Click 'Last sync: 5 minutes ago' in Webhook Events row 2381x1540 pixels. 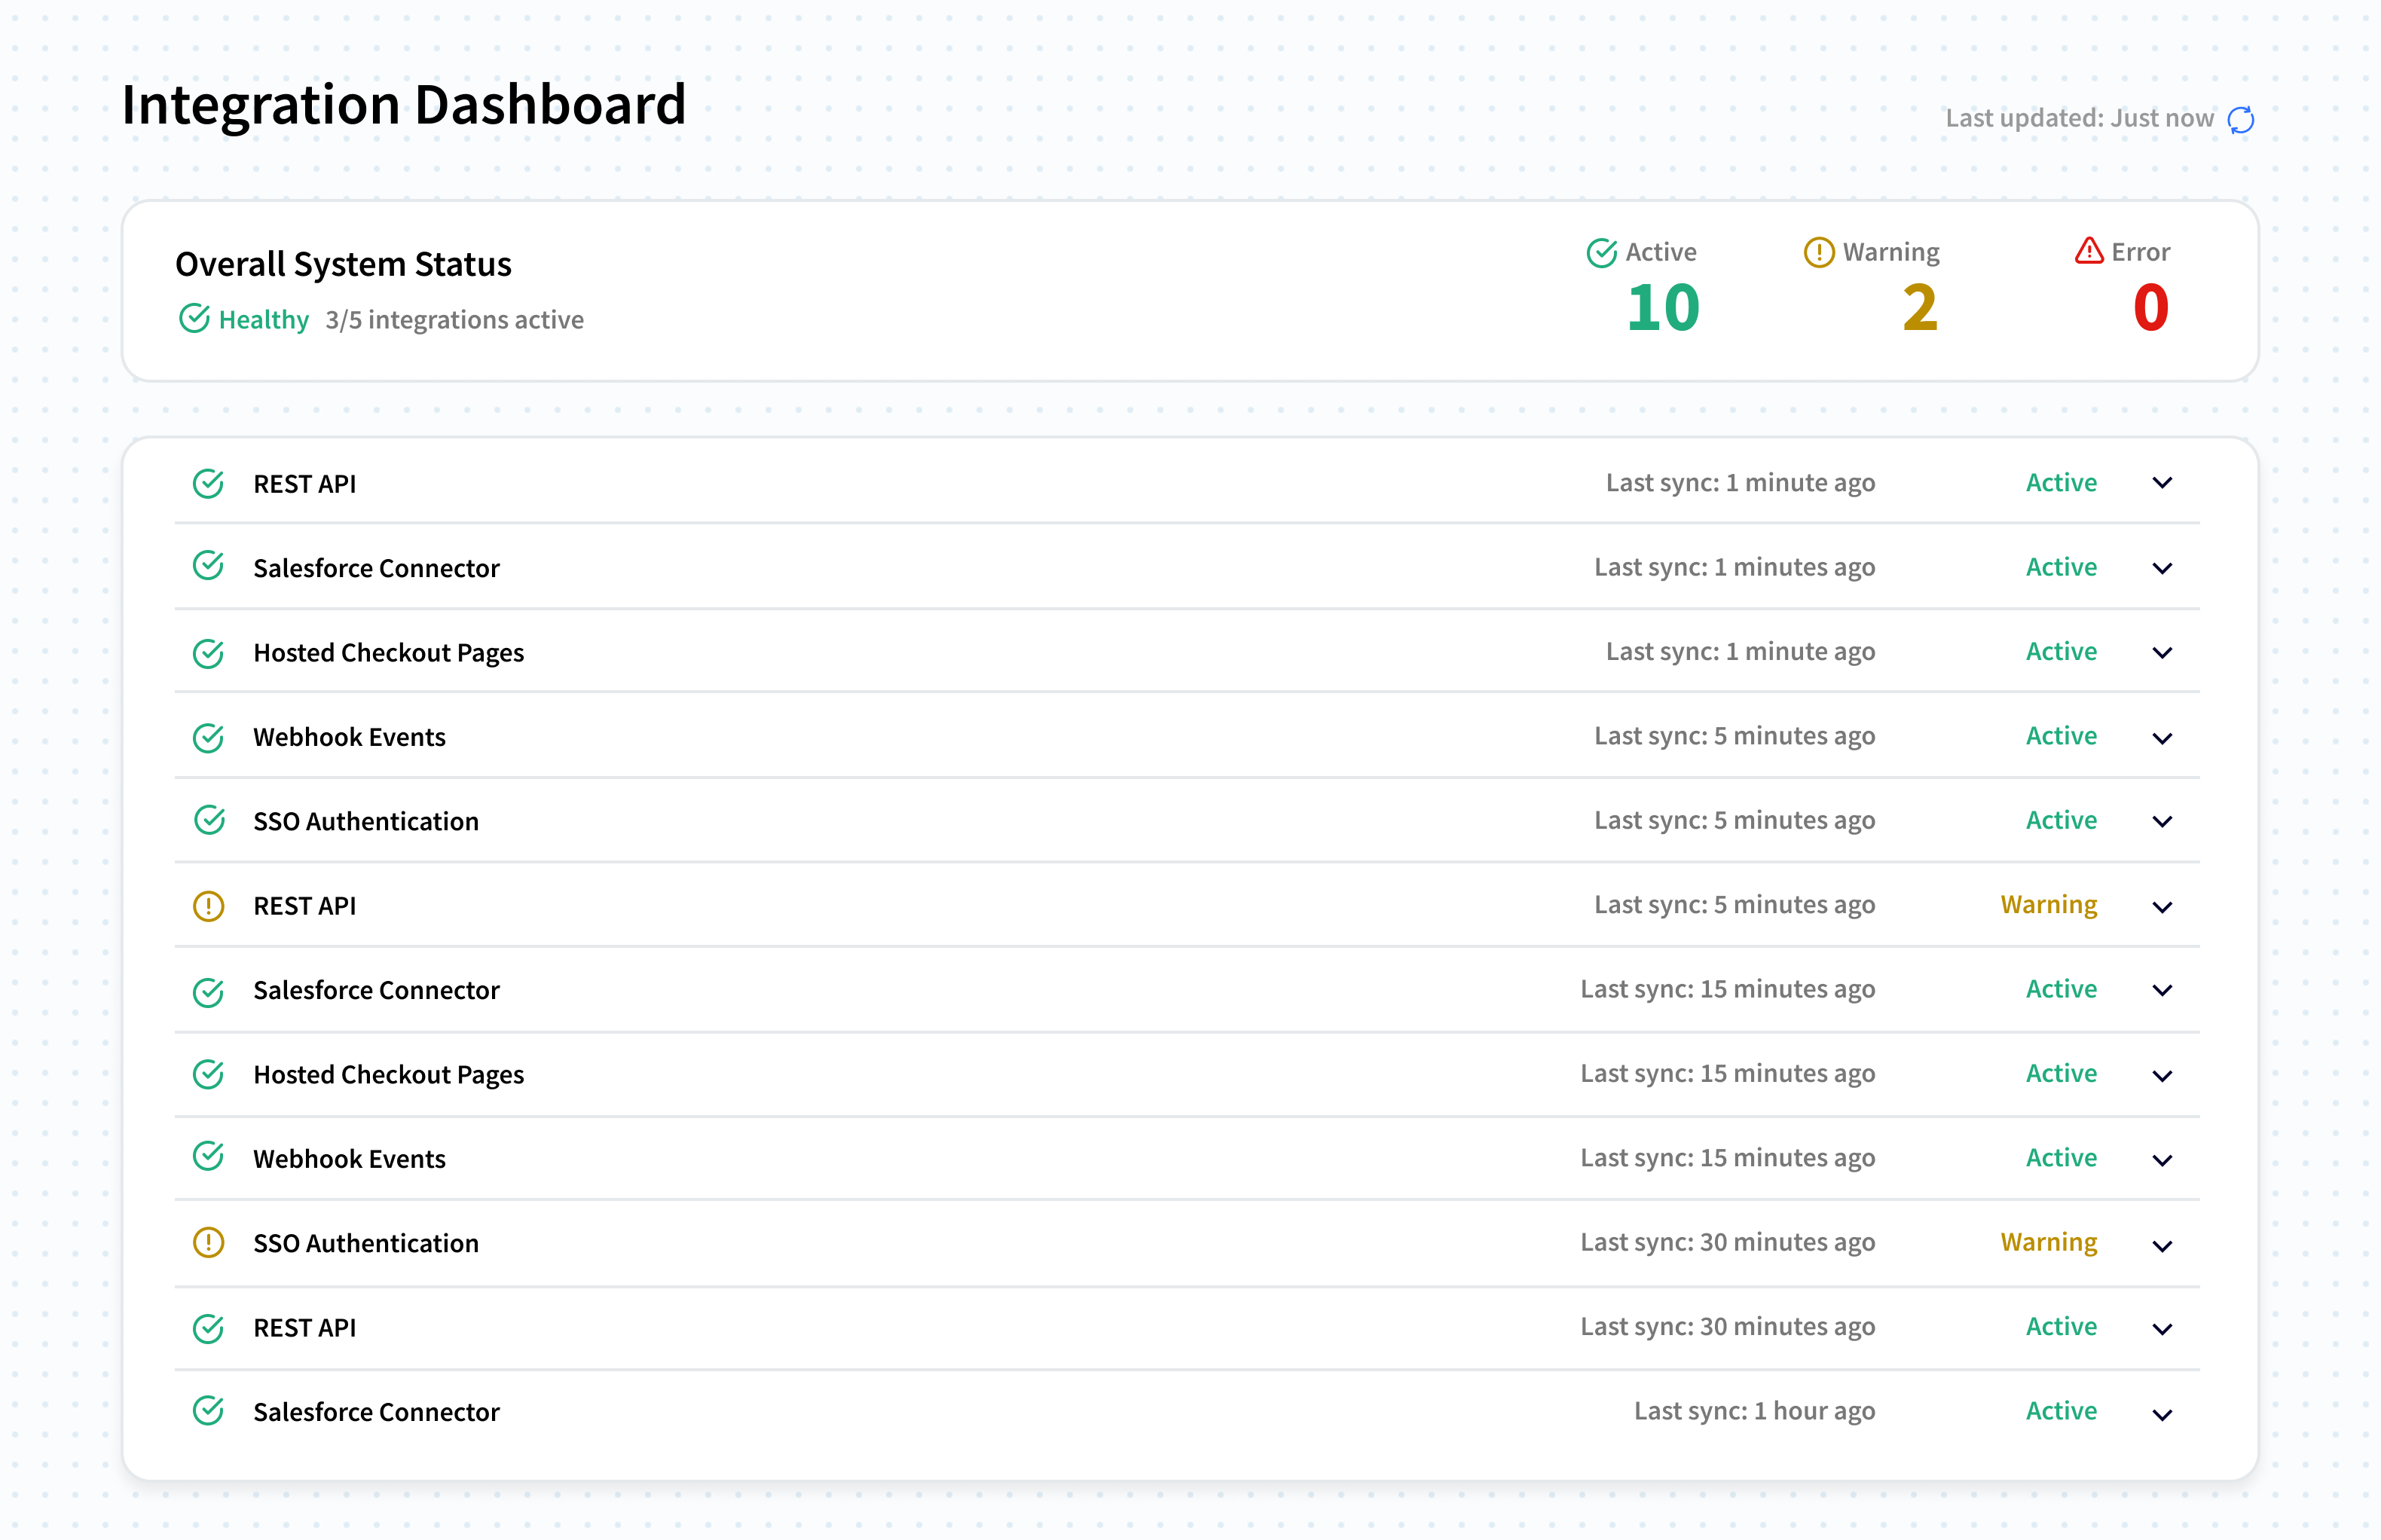(1734, 736)
